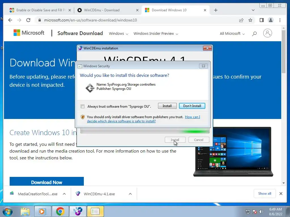
Task: Close the downloads bar
Action: pos(281,194)
